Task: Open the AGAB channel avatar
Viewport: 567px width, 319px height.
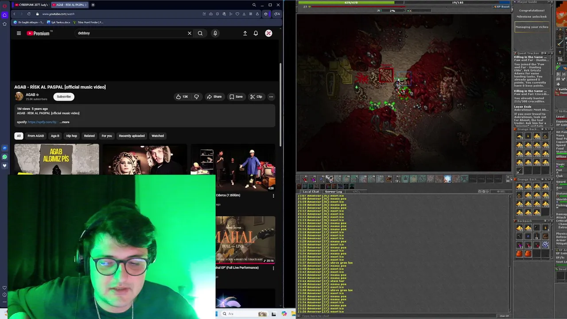Action: tap(19, 96)
